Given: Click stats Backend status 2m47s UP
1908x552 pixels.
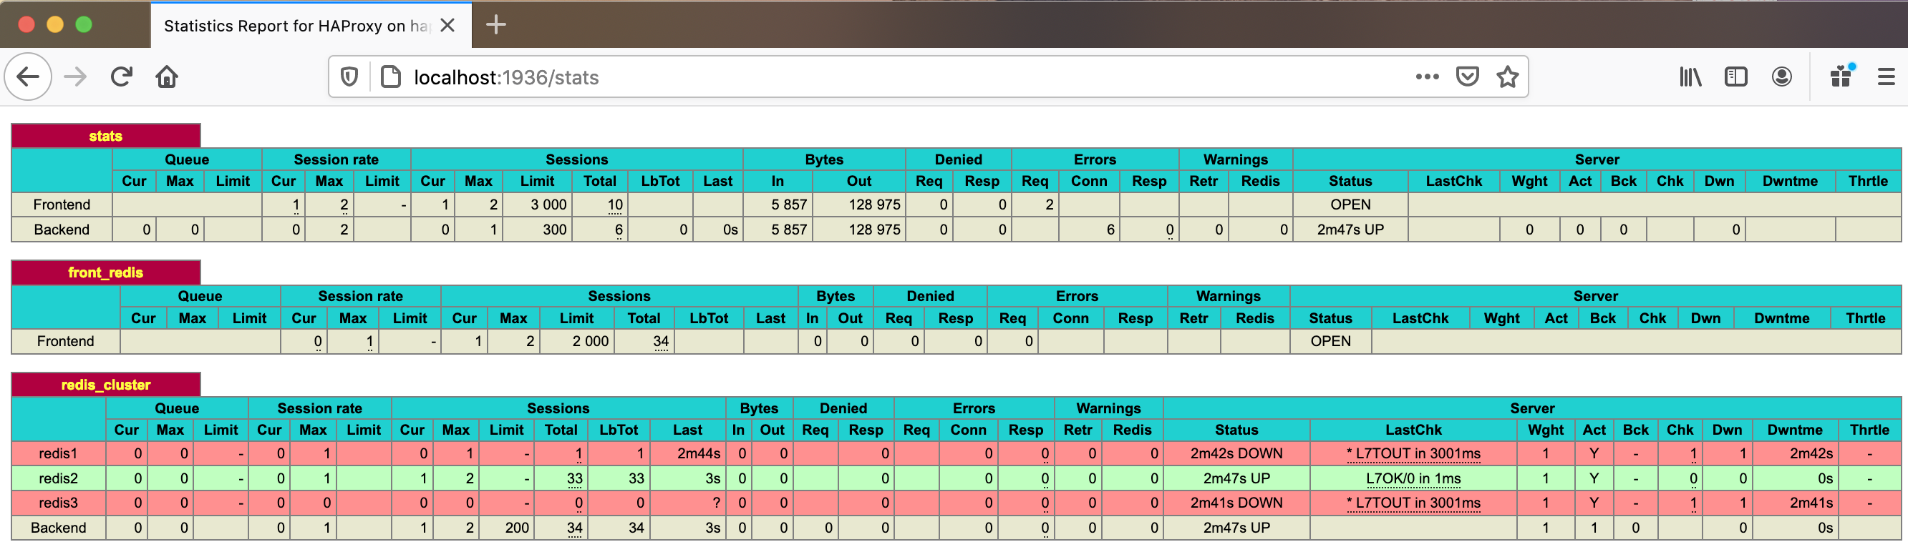Looking at the screenshot, I should pyautogui.click(x=1350, y=230).
